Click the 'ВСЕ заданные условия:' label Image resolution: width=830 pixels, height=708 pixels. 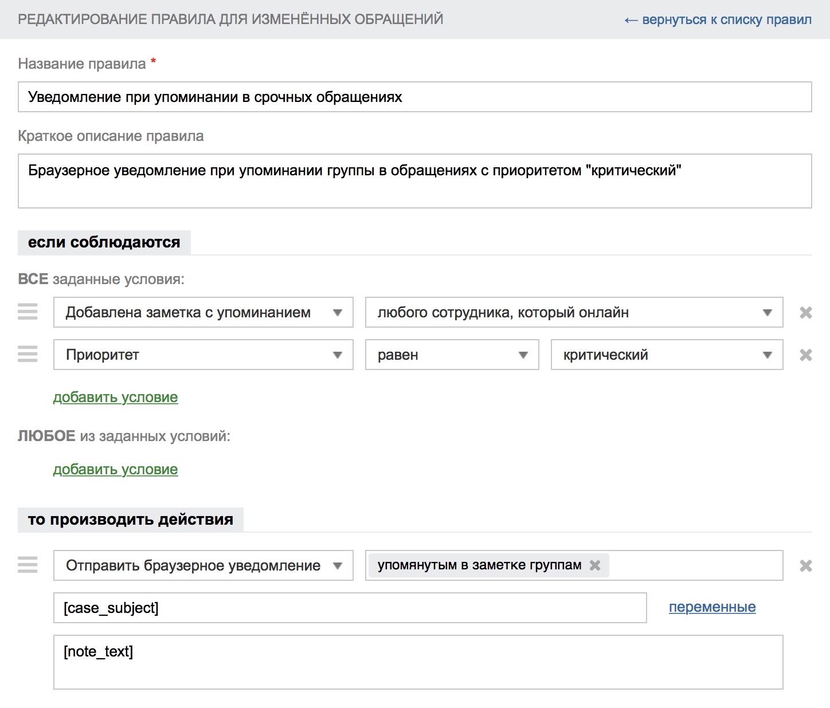point(101,279)
